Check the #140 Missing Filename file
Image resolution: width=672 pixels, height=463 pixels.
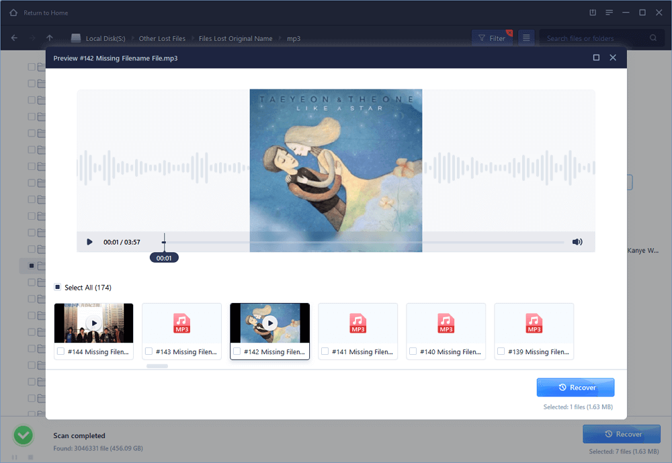(413, 351)
